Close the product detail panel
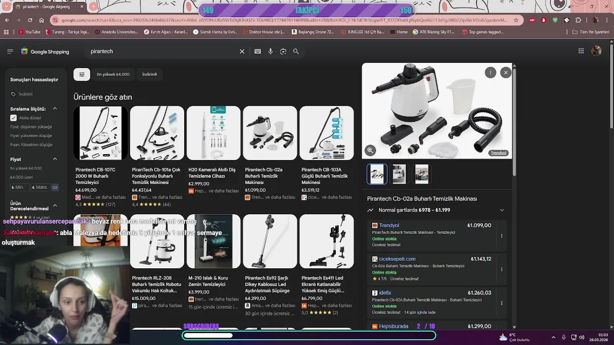This screenshot has width=614, height=345. tap(506, 72)
